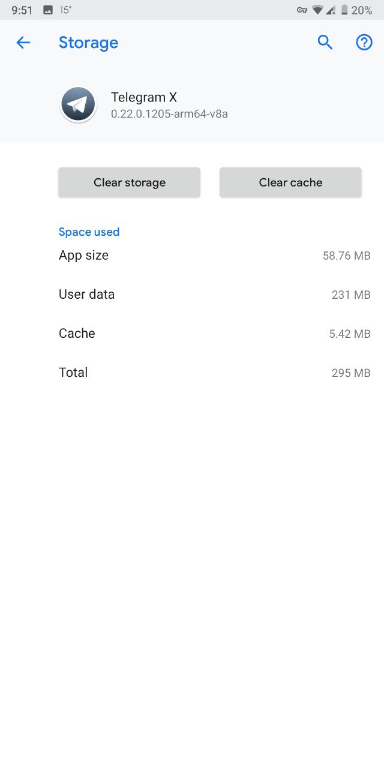Tap the Wi-Fi status bar icon
Screen dimensions: 384x768
coord(317,10)
